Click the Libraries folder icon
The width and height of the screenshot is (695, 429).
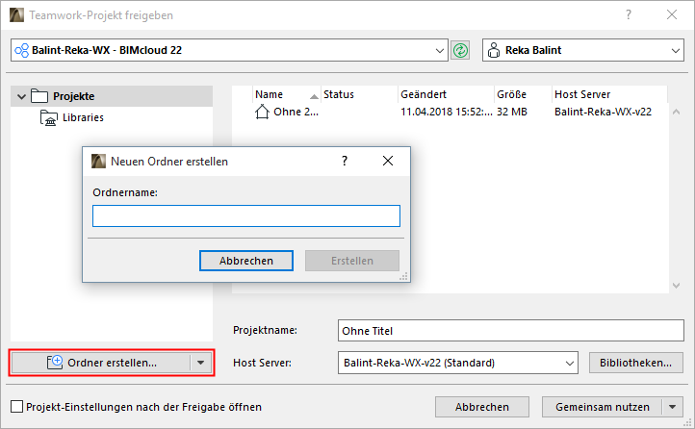(49, 117)
